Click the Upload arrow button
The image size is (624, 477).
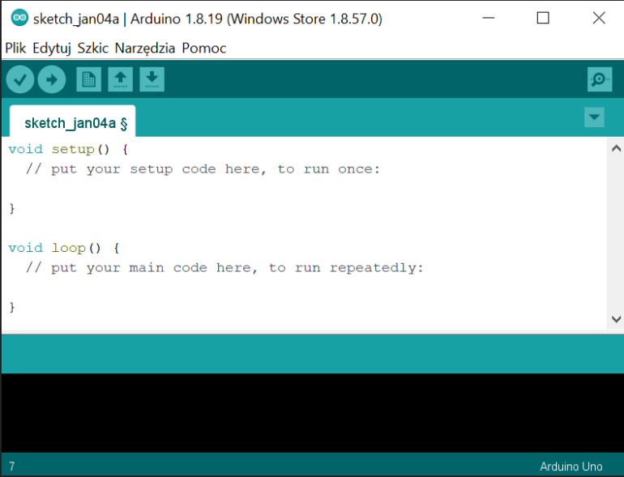51,79
